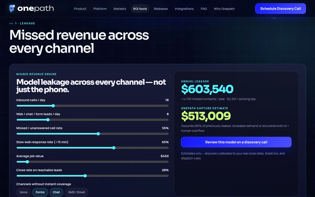Adjust Missed / unanswered call rate slider

92,134
